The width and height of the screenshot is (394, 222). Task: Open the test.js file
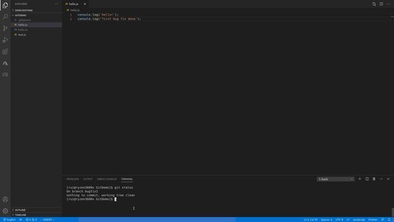click(x=36, y=35)
